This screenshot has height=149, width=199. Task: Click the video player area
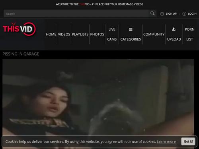(x=98, y=97)
